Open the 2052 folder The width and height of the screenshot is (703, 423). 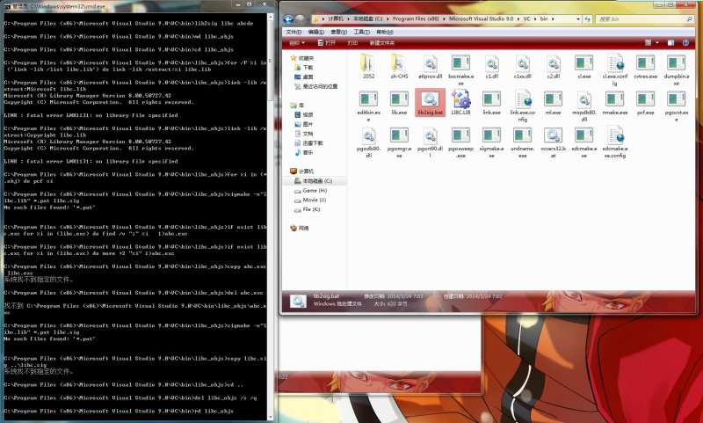[368, 66]
